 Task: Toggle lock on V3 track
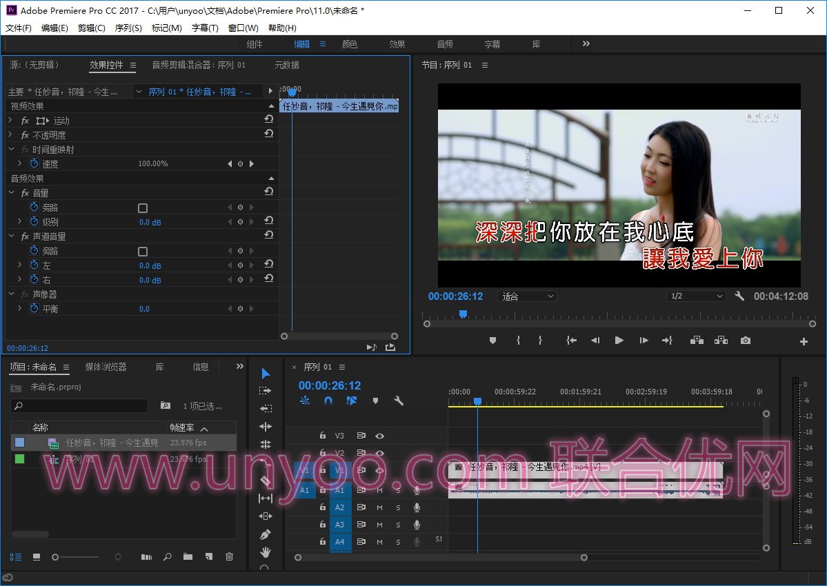322,435
